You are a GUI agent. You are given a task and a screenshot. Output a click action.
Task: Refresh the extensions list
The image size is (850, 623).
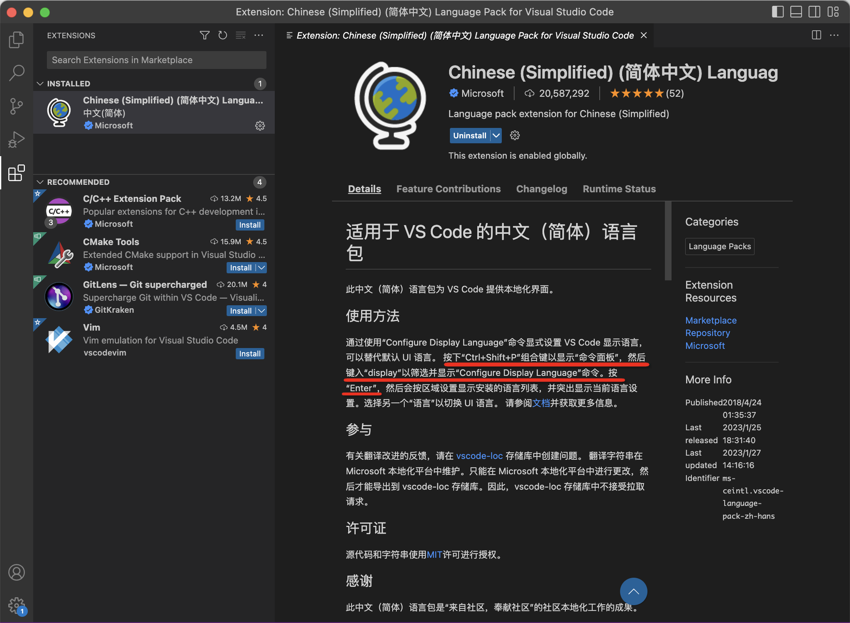(223, 35)
